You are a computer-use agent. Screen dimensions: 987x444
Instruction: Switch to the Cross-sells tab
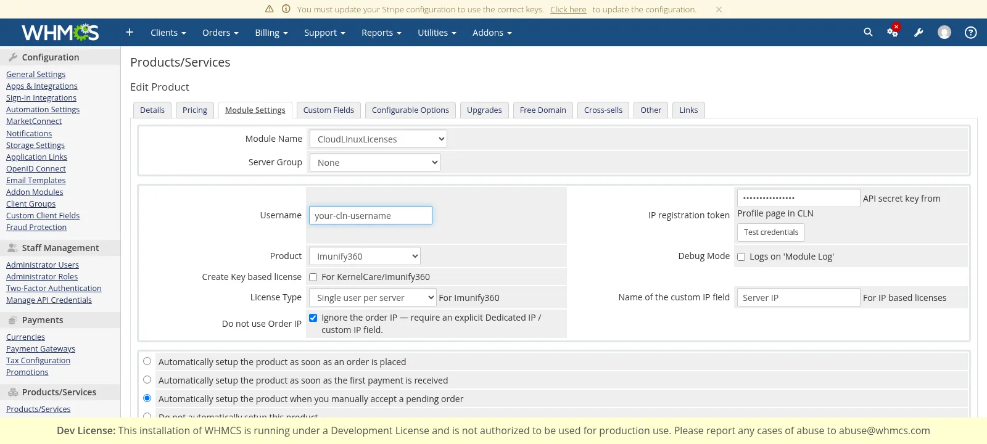603,110
